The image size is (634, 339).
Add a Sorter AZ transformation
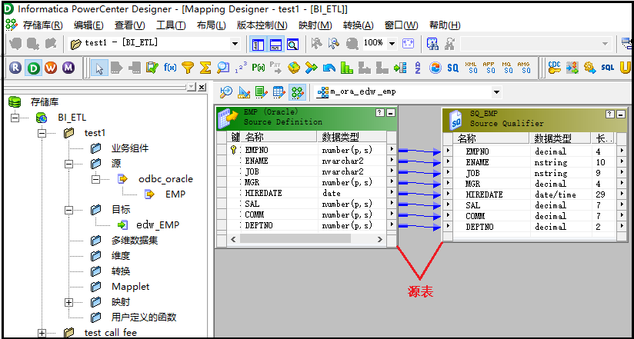click(418, 68)
